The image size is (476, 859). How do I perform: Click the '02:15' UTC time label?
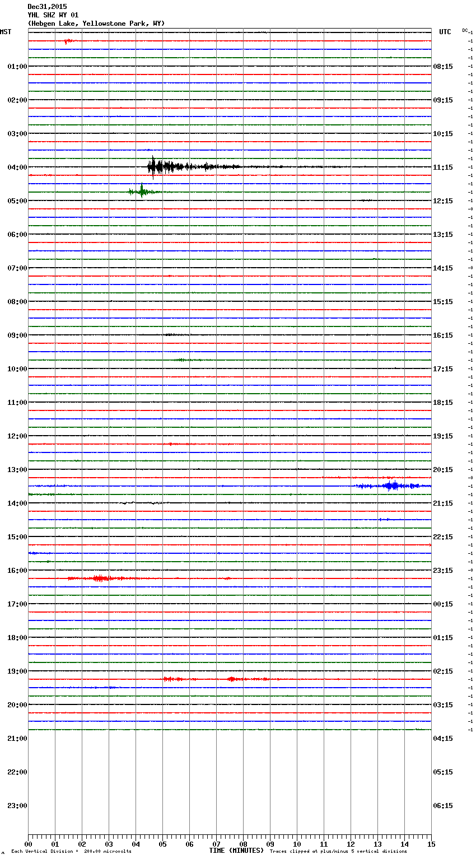[x=443, y=671]
